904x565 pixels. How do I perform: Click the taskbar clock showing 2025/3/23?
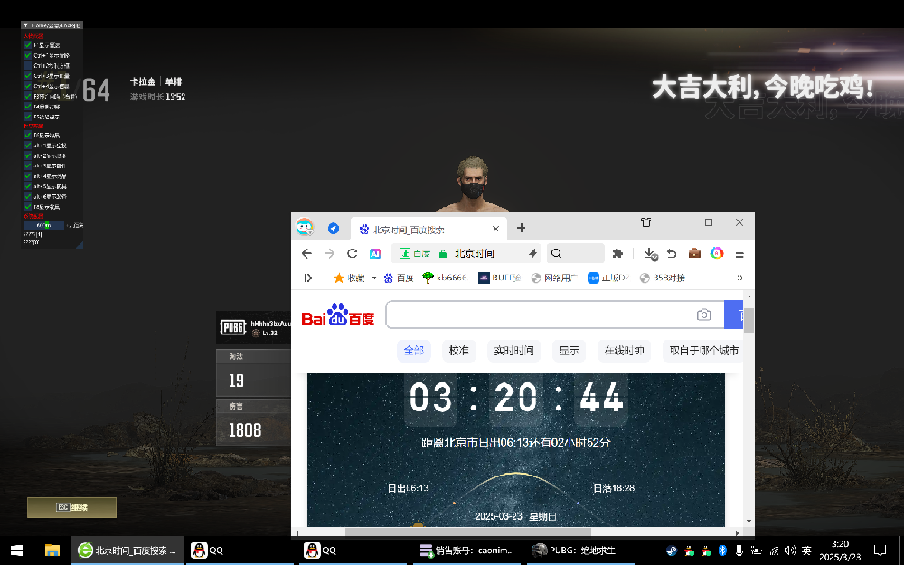pos(840,551)
